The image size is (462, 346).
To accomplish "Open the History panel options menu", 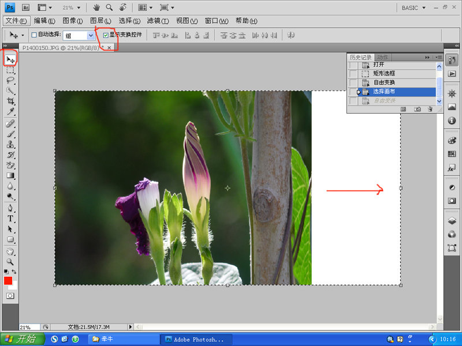I will [x=439, y=57].
